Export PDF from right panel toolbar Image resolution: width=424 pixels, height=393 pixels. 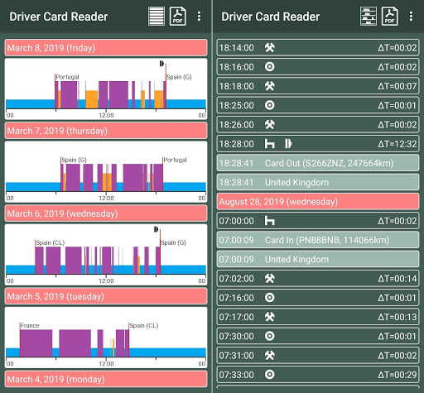pos(389,17)
